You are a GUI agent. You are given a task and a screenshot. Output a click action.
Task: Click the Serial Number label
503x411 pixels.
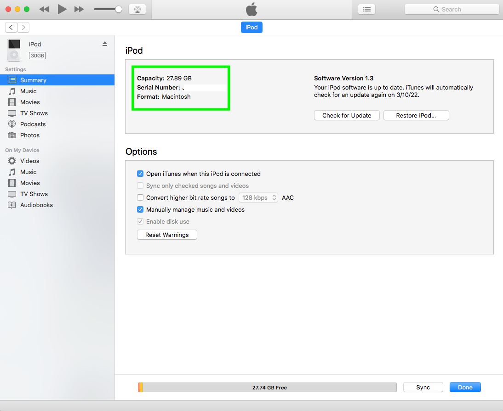pos(159,87)
